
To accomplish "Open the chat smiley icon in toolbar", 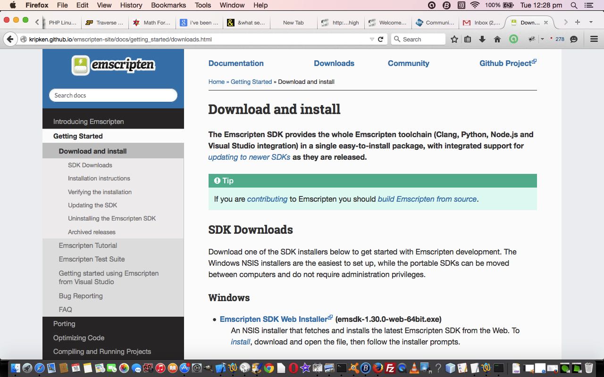I will tap(574, 39).
